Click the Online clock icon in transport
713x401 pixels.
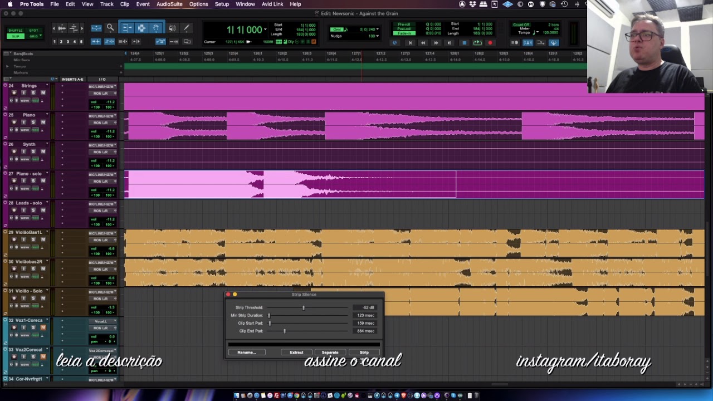pos(394,42)
